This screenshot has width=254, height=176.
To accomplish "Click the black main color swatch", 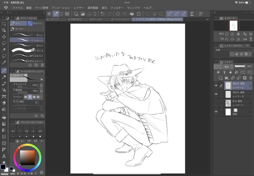I will (x=3, y=166).
